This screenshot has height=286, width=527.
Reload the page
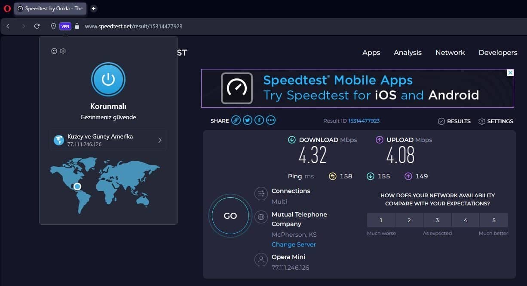pos(37,26)
